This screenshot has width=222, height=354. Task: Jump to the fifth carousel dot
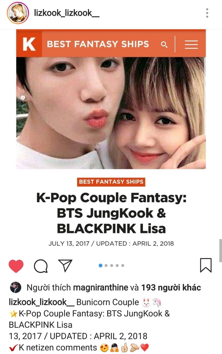[123, 265]
